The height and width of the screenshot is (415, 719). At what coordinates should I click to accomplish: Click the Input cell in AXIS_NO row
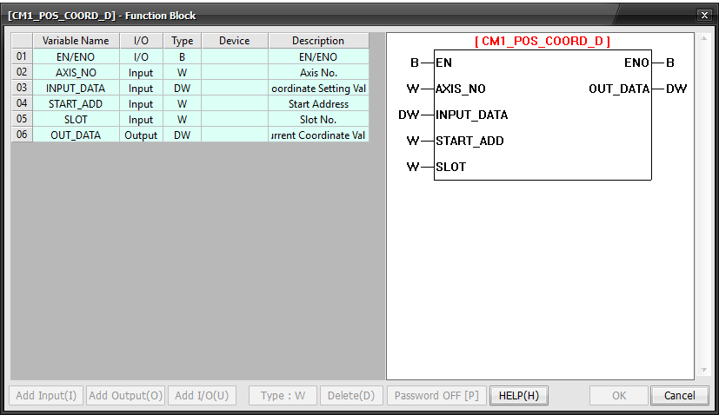click(141, 72)
